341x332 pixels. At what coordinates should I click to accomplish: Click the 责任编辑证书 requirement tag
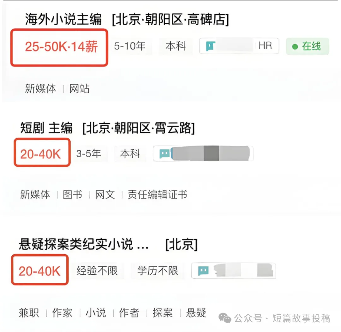pos(157,195)
